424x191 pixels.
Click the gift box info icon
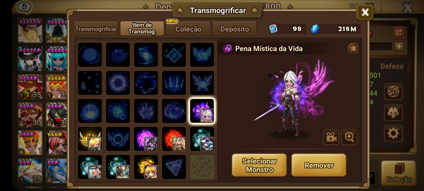click(353, 48)
